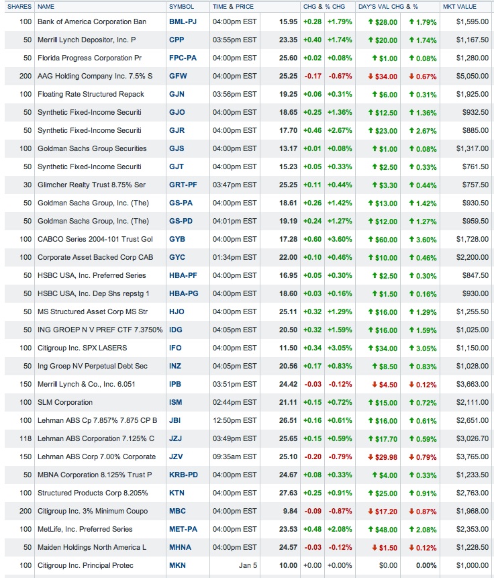The width and height of the screenshot is (494, 578).
Task: Open the GS-PD symbol link
Action: [x=181, y=221]
